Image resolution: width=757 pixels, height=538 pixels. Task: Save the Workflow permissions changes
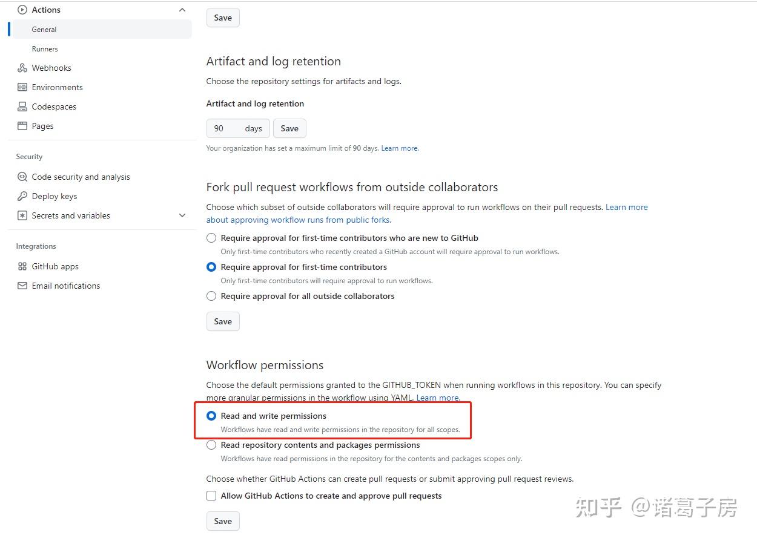tap(222, 520)
